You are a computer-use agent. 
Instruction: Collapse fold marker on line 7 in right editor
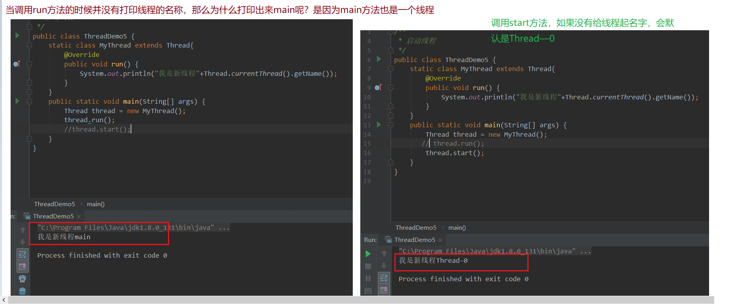(391, 69)
